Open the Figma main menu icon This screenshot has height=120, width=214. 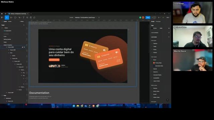(x=2, y=18)
